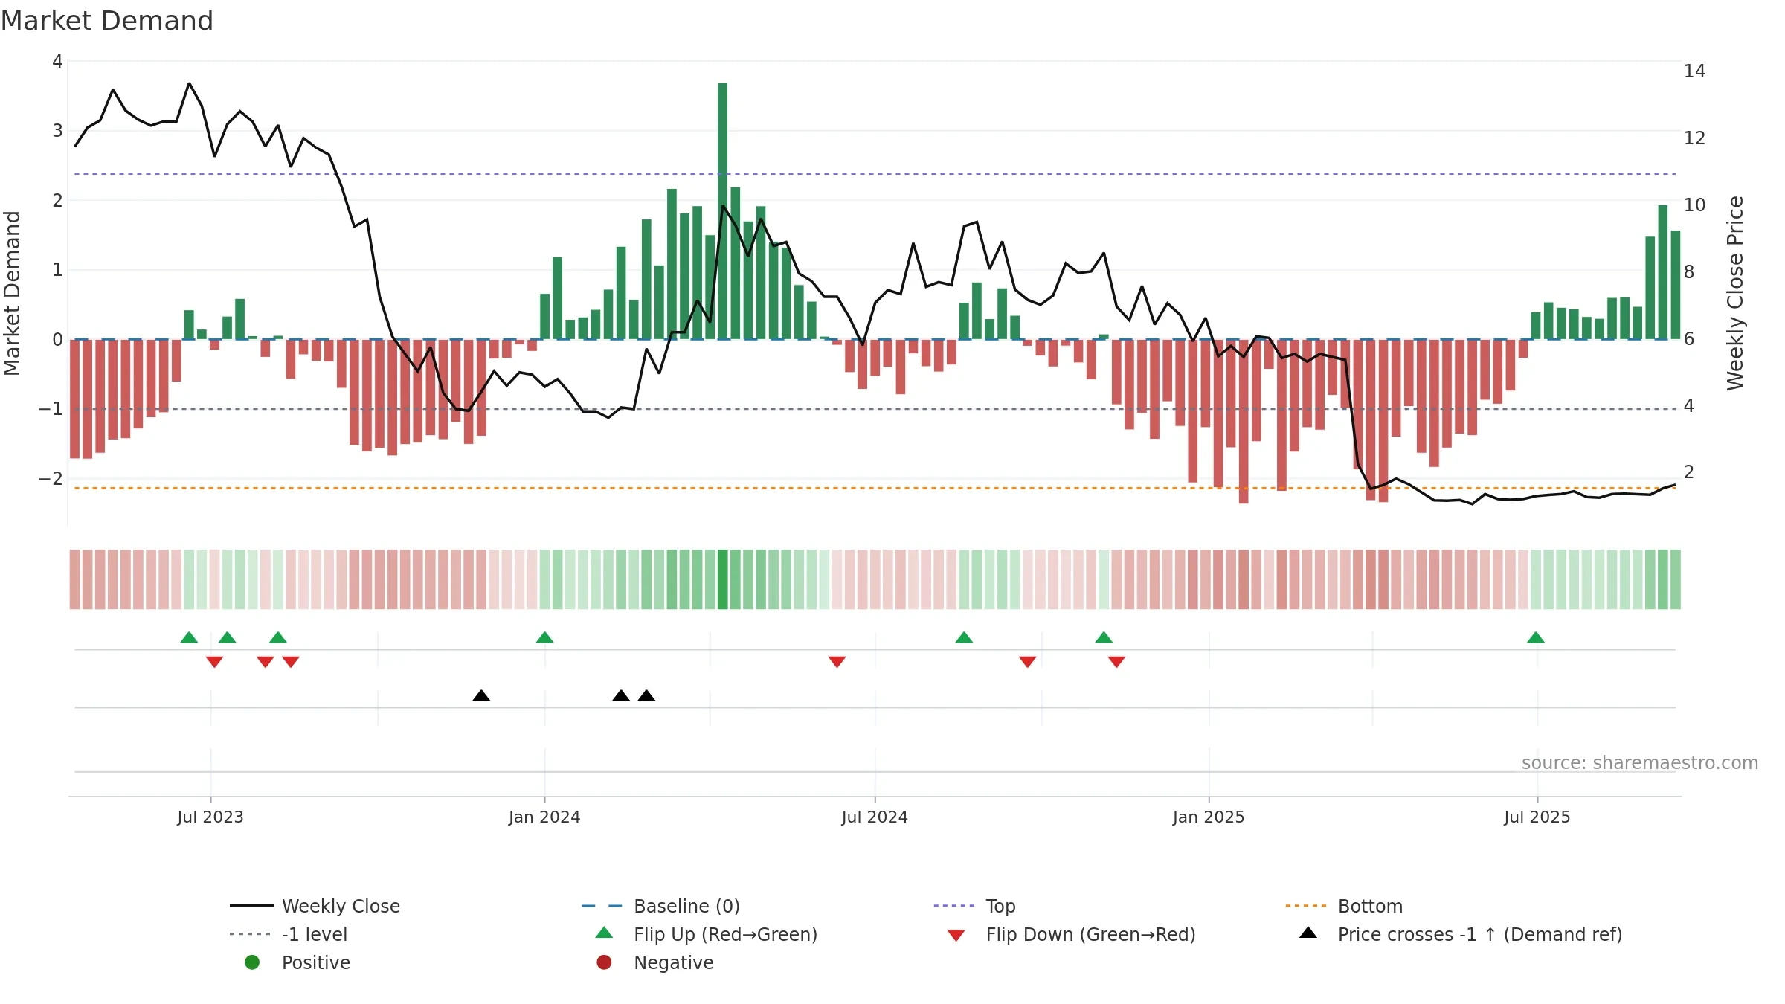1785x1004 pixels.
Task: Click the earliest black Price crosses -1 marker
Action: pyautogui.click(x=481, y=695)
